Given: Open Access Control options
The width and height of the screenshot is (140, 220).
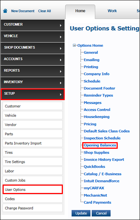Looking at the screenshot, I should (x=97, y=110).
